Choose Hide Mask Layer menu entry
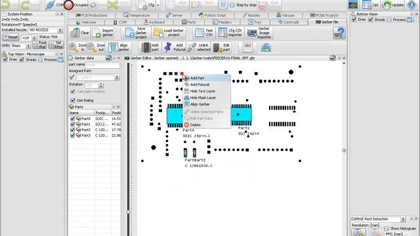 [x=207, y=98]
